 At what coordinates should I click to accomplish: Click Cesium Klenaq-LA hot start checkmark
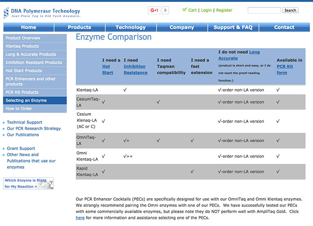[x=103, y=121]
